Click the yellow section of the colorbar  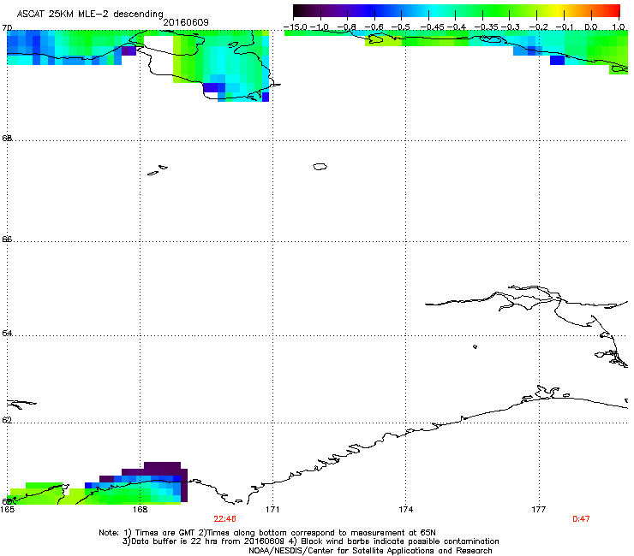tap(559, 11)
